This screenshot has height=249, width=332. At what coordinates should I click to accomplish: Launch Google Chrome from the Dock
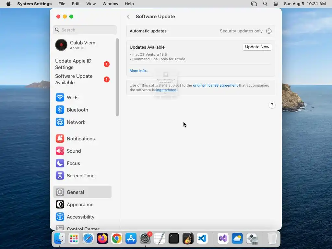(x=117, y=238)
